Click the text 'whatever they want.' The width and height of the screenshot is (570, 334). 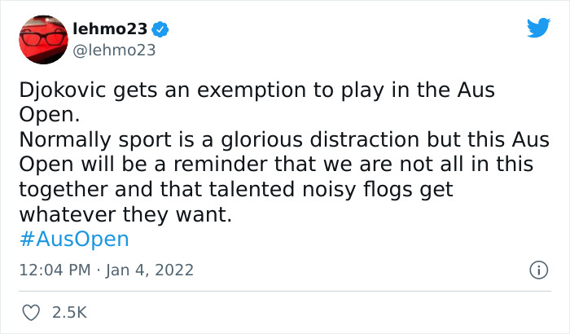click(125, 216)
